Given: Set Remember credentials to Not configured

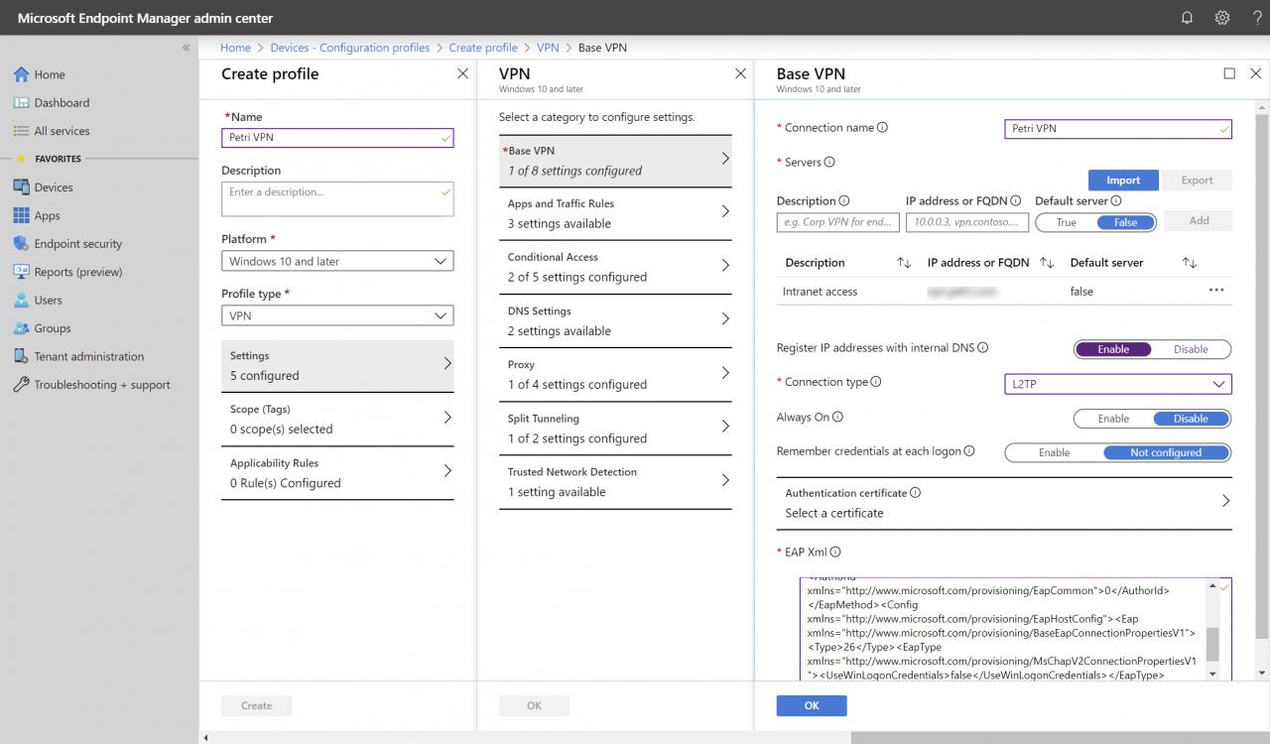Looking at the screenshot, I should (x=1166, y=452).
